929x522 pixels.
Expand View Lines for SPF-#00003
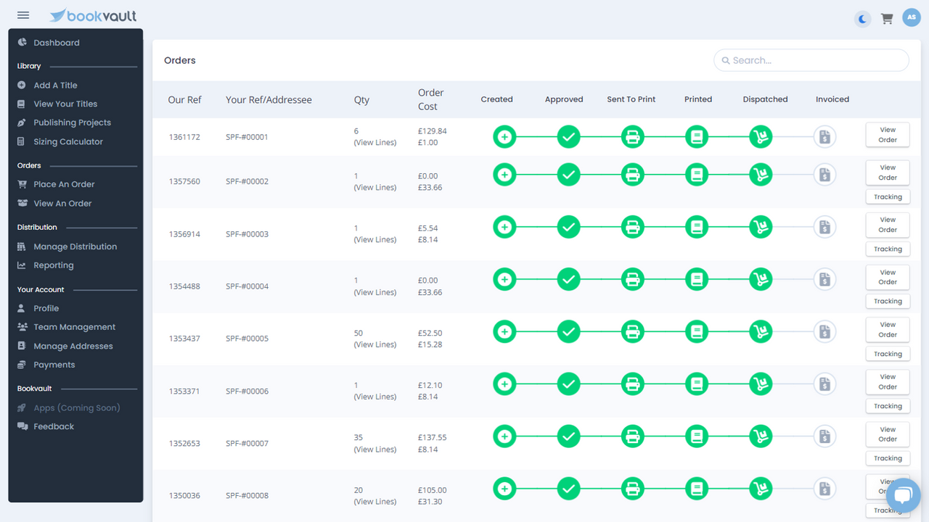coord(375,239)
